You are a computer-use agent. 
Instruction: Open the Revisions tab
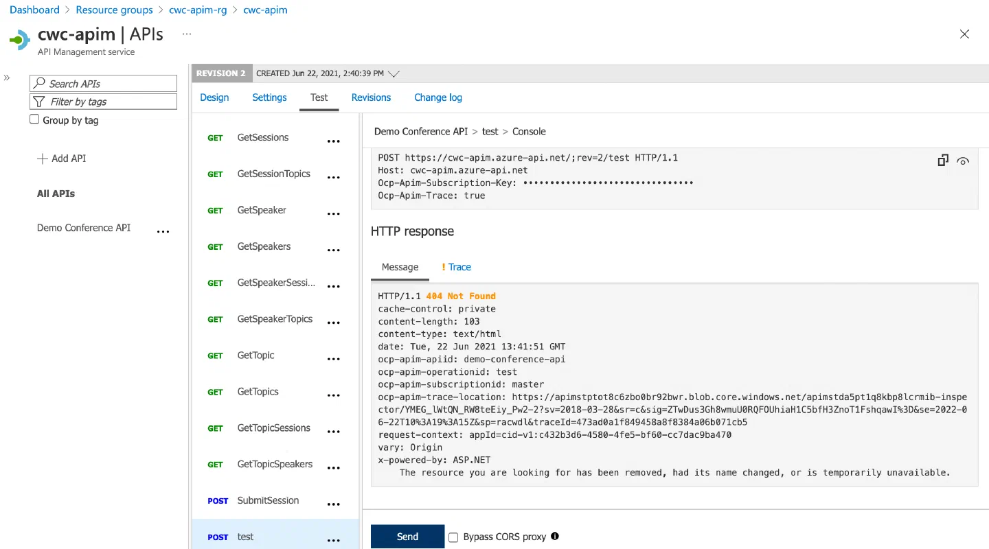pyautogui.click(x=371, y=97)
